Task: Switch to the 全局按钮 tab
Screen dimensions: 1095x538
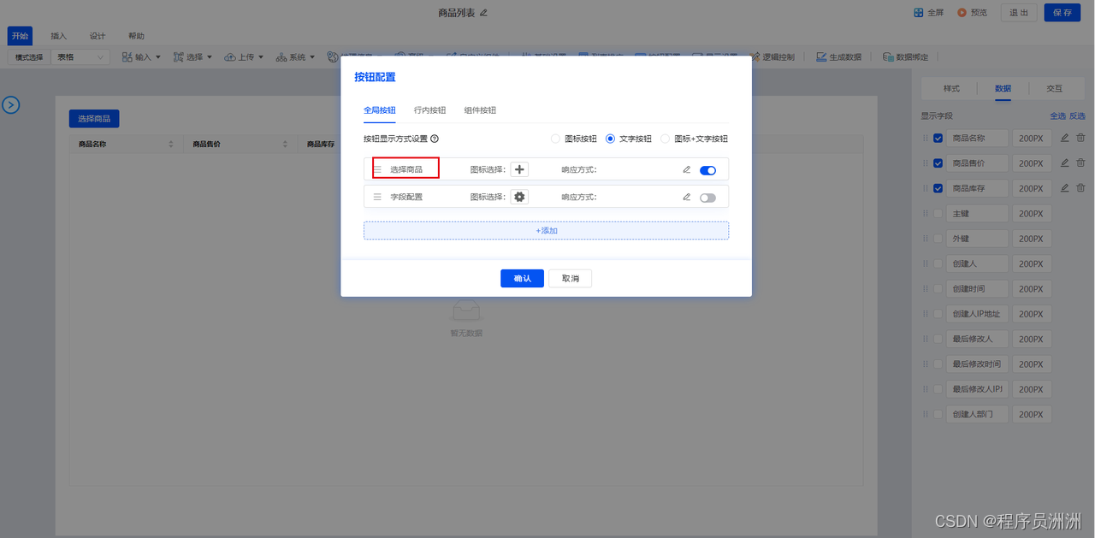Action: [379, 110]
